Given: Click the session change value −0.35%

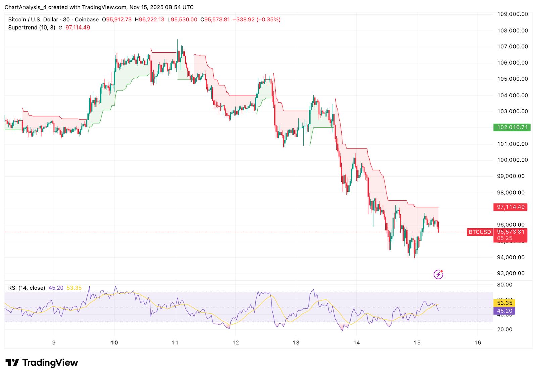Looking at the screenshot, I should coord(268,20).
